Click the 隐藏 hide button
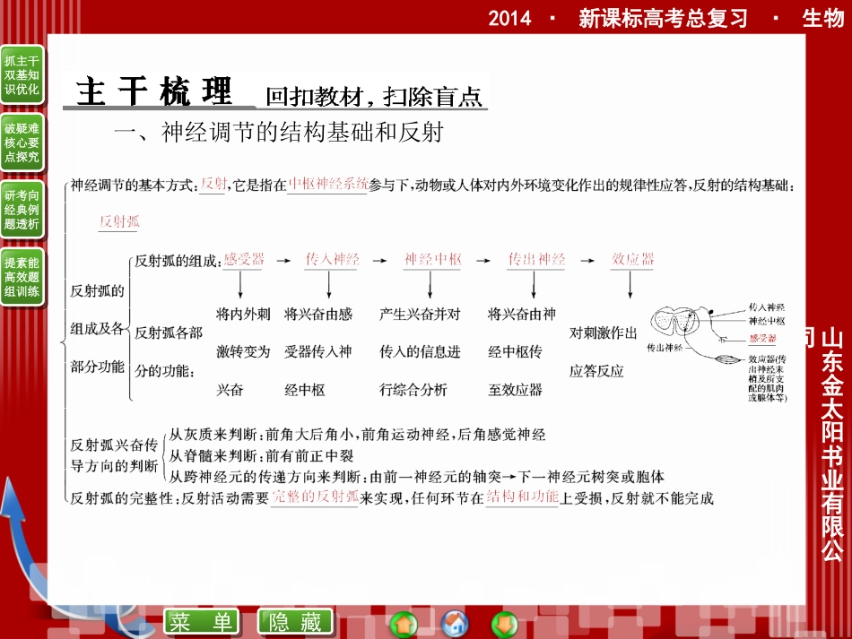 tap(295, 622)
